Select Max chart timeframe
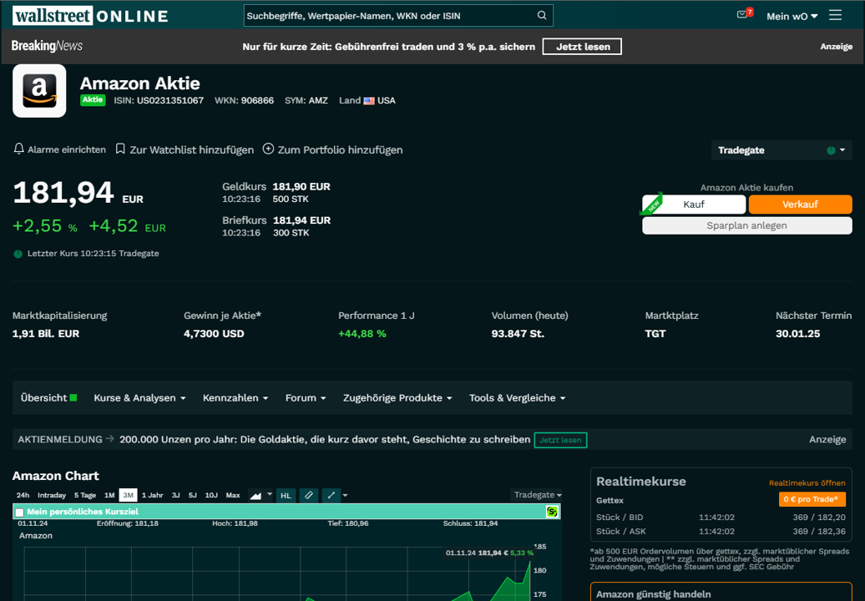This screenshot has width=865, height=601. tap(233, 495)
